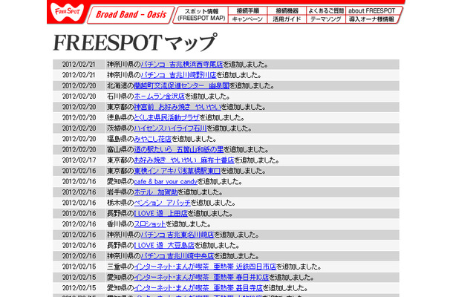Open パチンコ 吉兆川崎中央店 link
This screenshot has height=297, width=453.
tap(177, 256)
